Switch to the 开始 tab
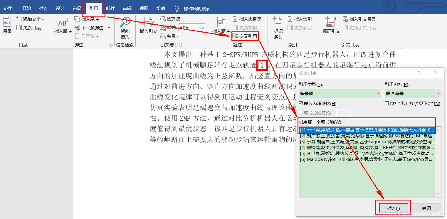Image resolution: width=447 pixels, height=219 pixels. [26, 9]
